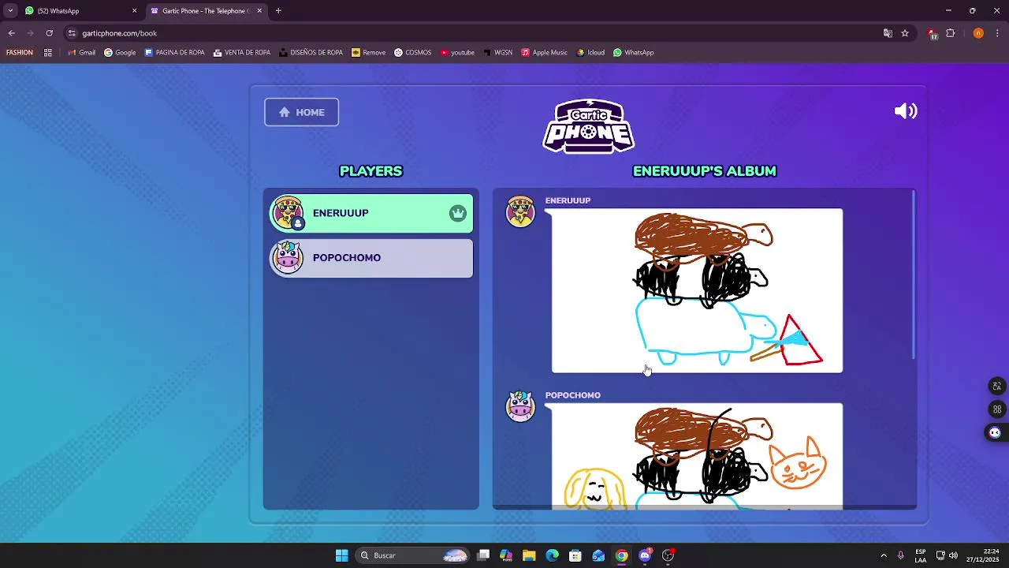Click POPOCHOMO's avatar beside the second album drawing

[520, 406]
